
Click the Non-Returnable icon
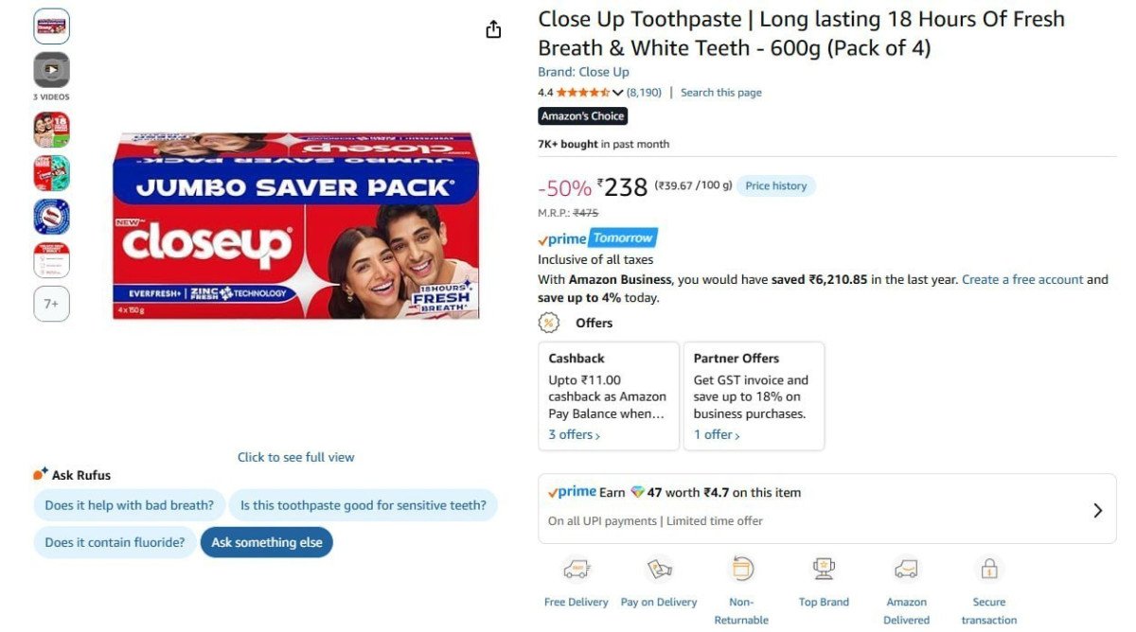[x=741, y=568]
